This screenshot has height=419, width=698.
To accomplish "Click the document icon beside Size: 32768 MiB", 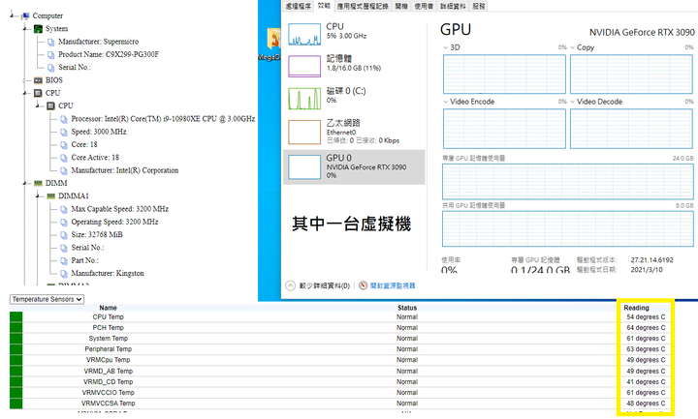I will coord(64,235).
